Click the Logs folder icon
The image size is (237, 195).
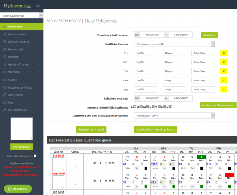[5, 102]
